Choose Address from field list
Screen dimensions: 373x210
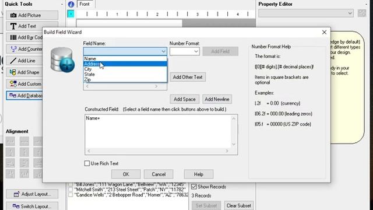(125, 64)
